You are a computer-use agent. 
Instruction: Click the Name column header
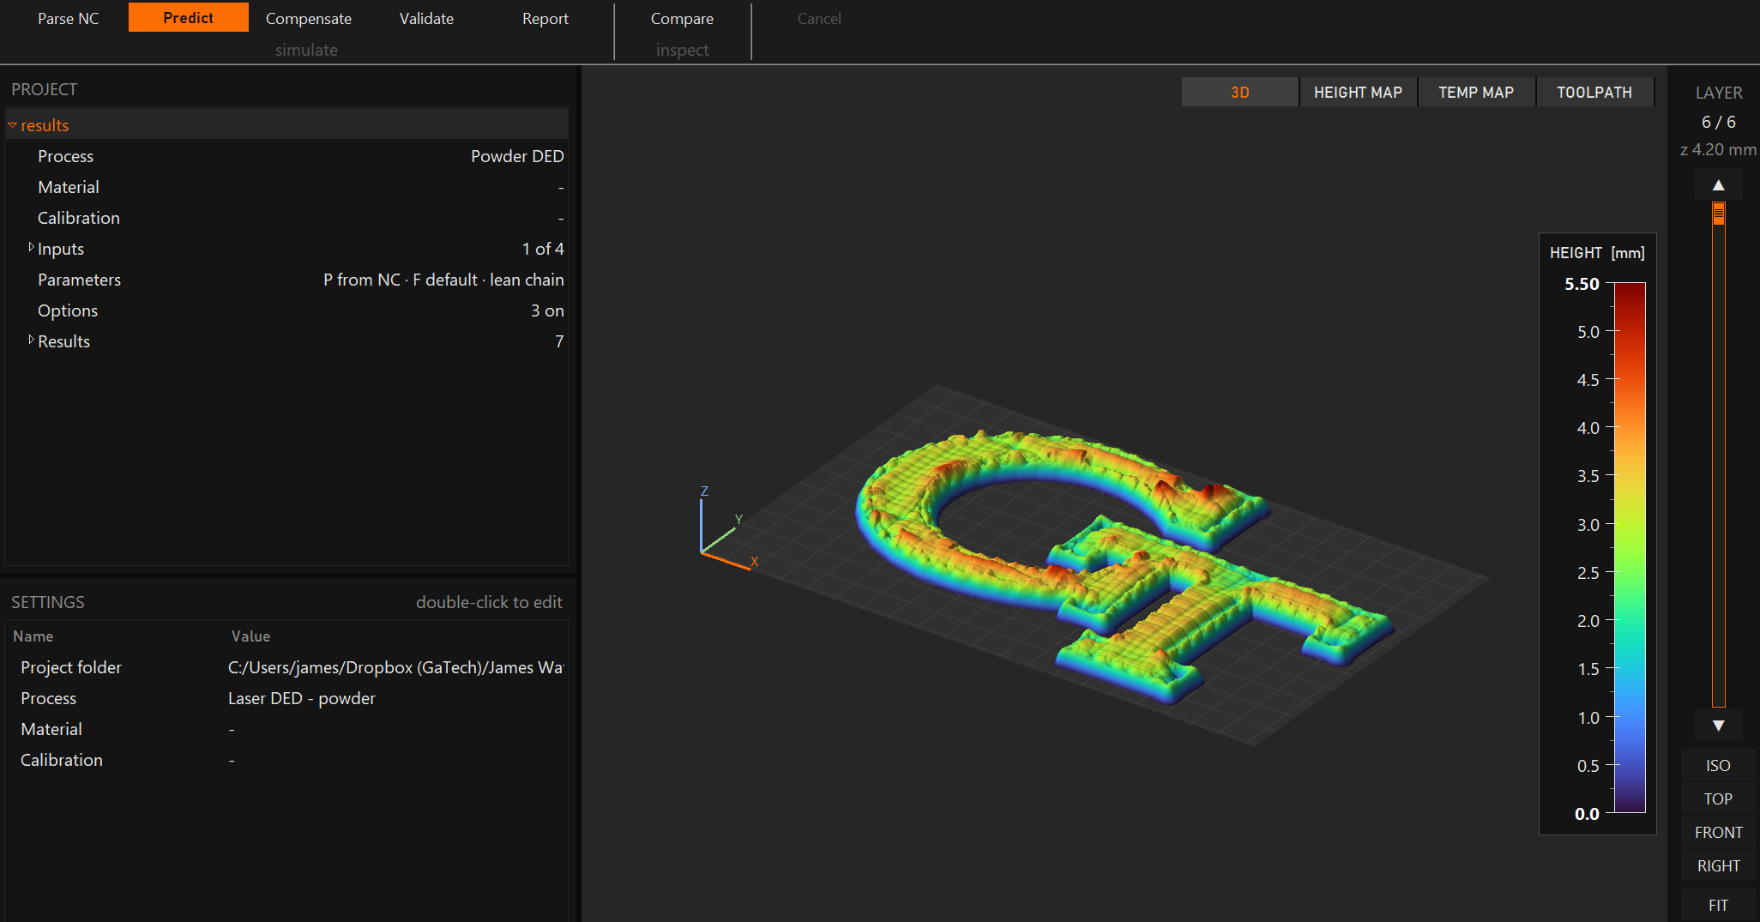click(33, 636)
